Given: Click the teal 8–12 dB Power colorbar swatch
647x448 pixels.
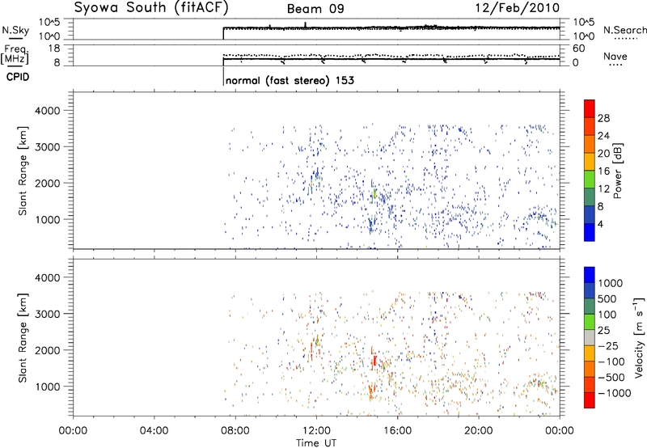Looking at the screenshot, I should click(590, 197).
